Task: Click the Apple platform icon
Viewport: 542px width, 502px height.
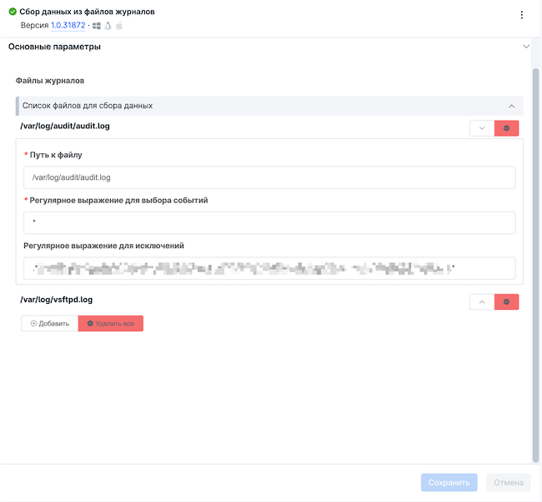Action: click(118, 27)
